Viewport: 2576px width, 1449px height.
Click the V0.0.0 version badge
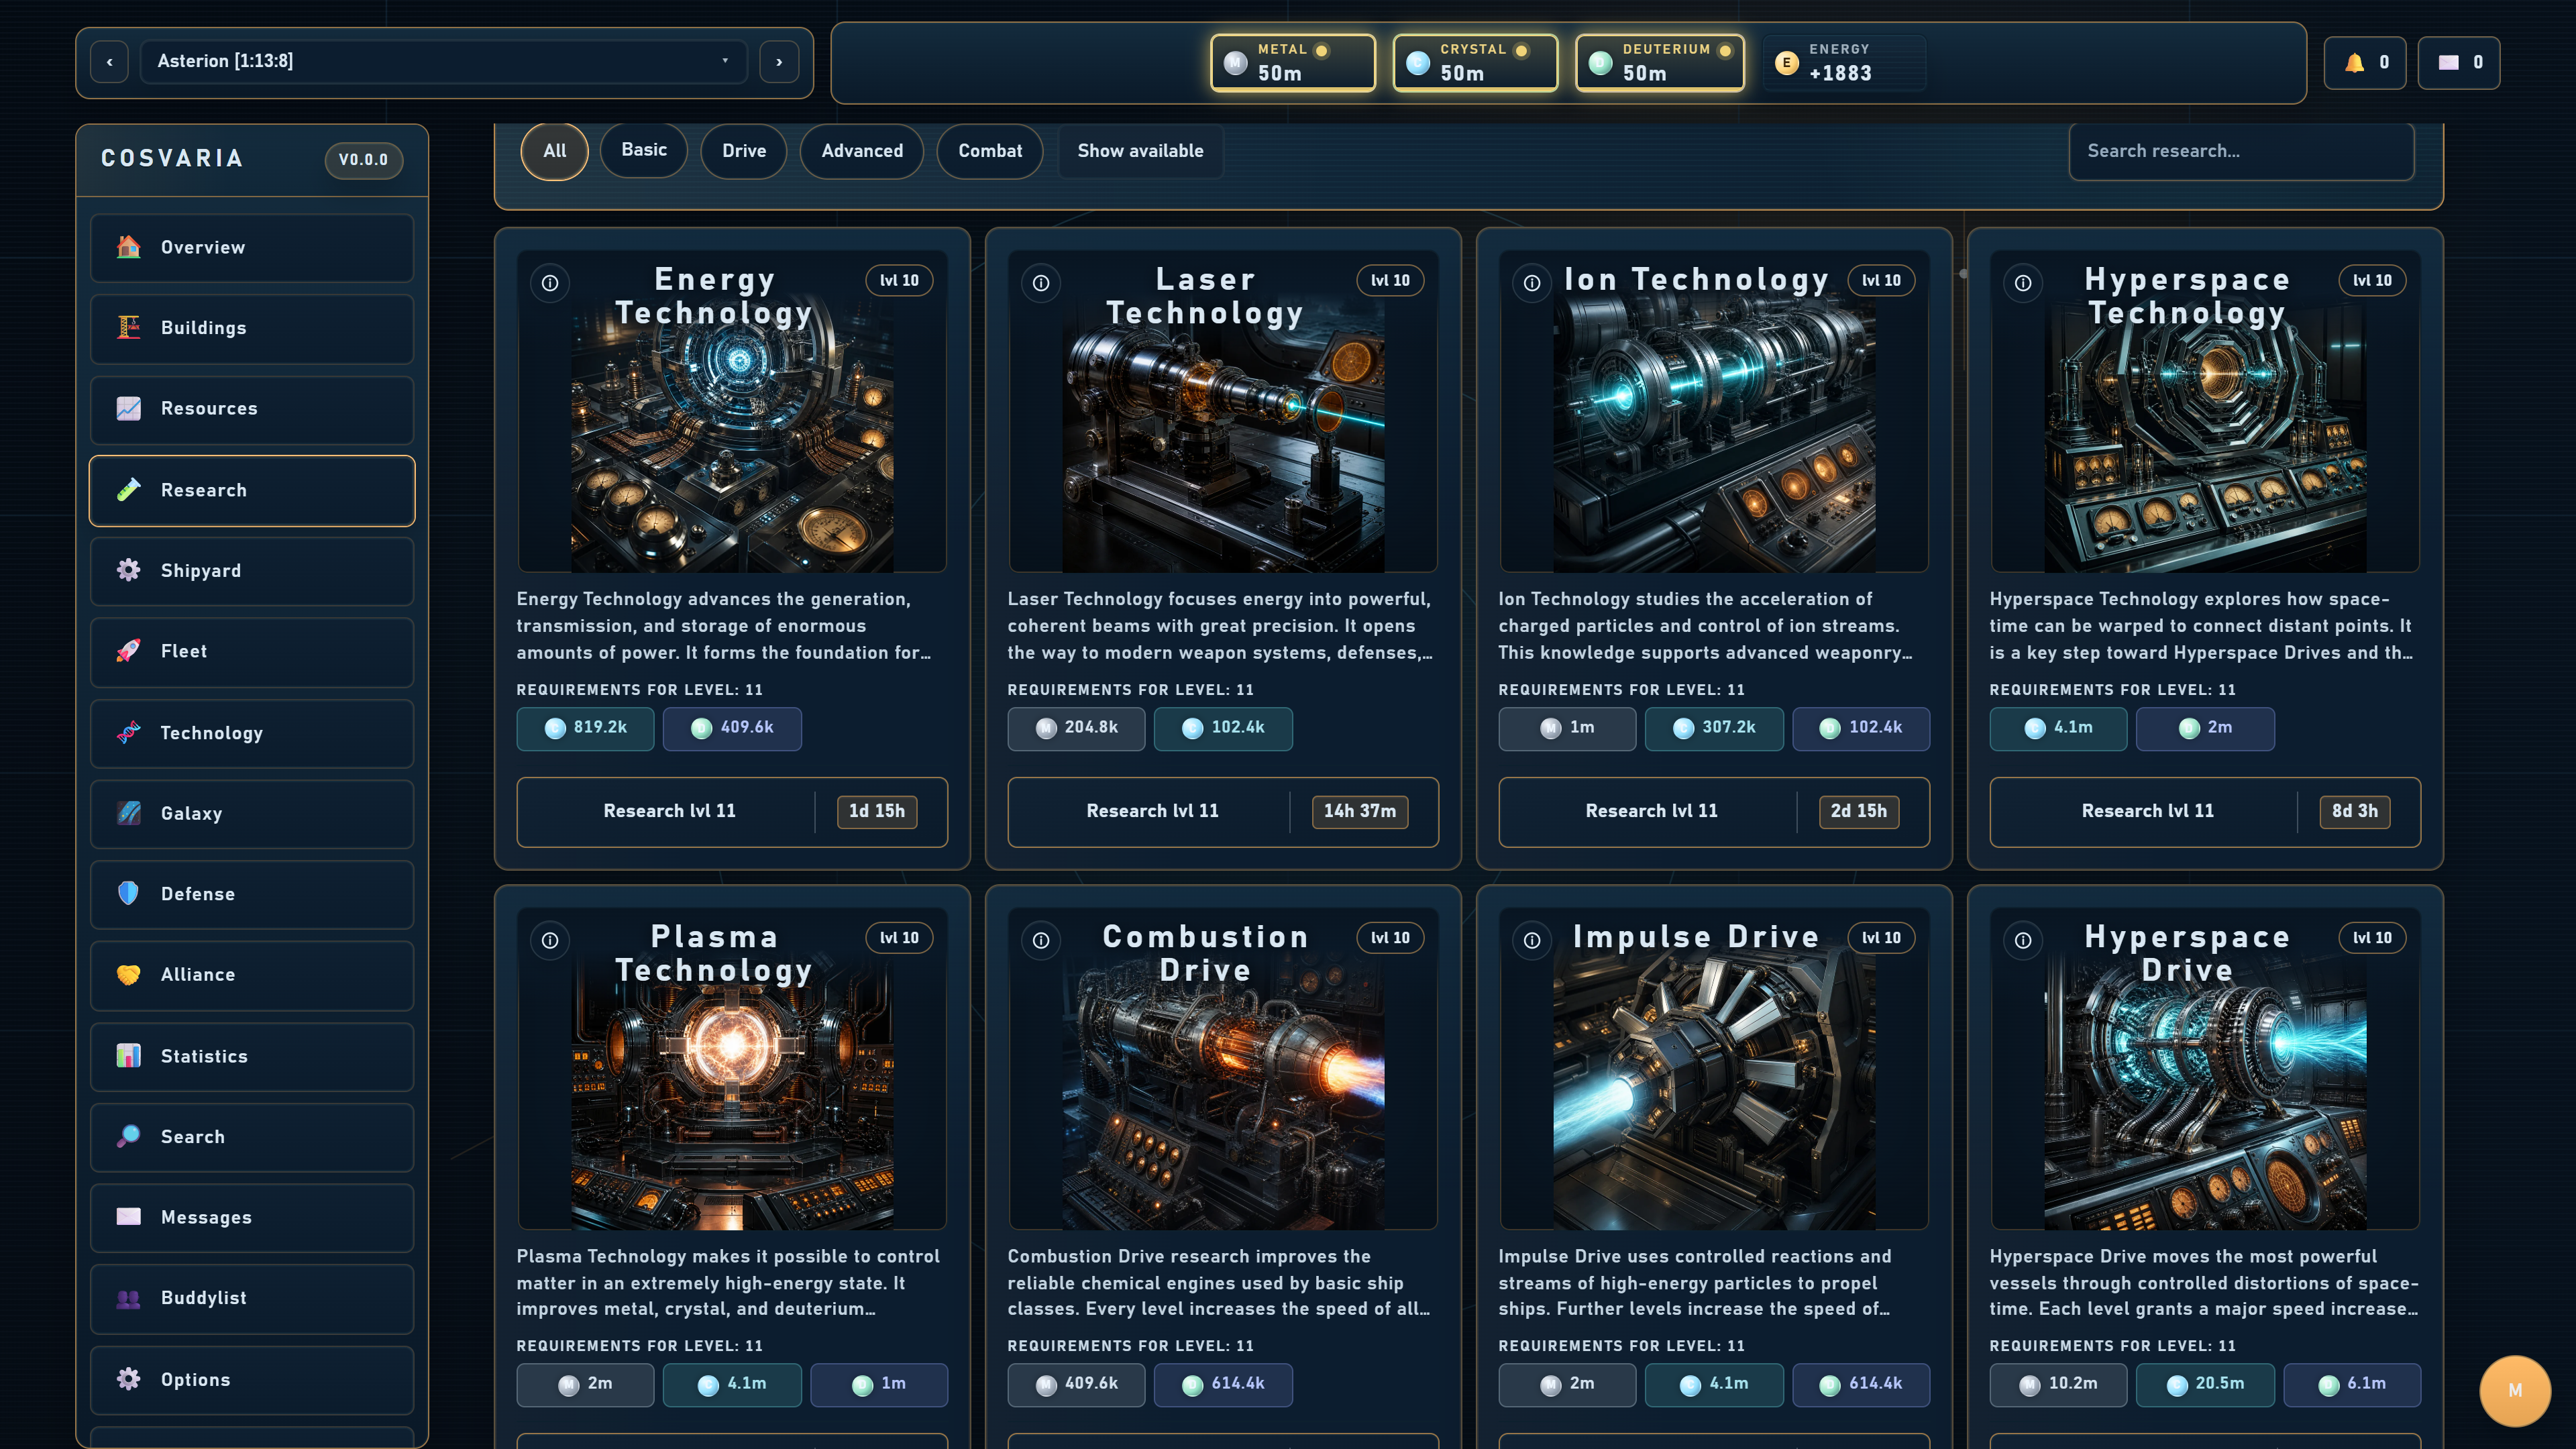click(363, 160)
